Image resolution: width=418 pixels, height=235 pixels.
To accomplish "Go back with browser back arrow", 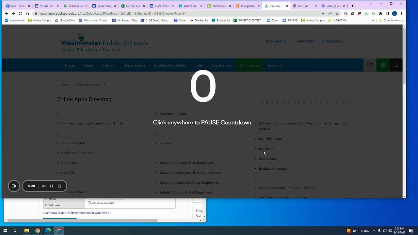I will click(6, 13).
